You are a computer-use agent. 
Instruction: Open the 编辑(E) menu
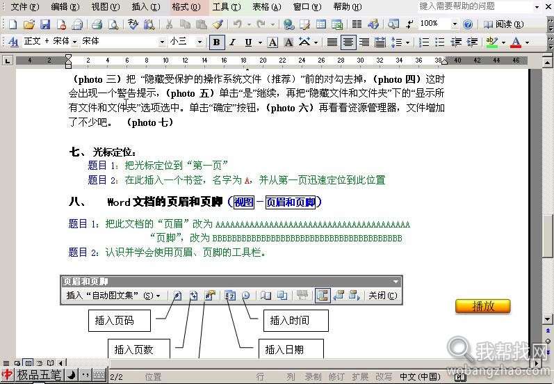[65, 7]
